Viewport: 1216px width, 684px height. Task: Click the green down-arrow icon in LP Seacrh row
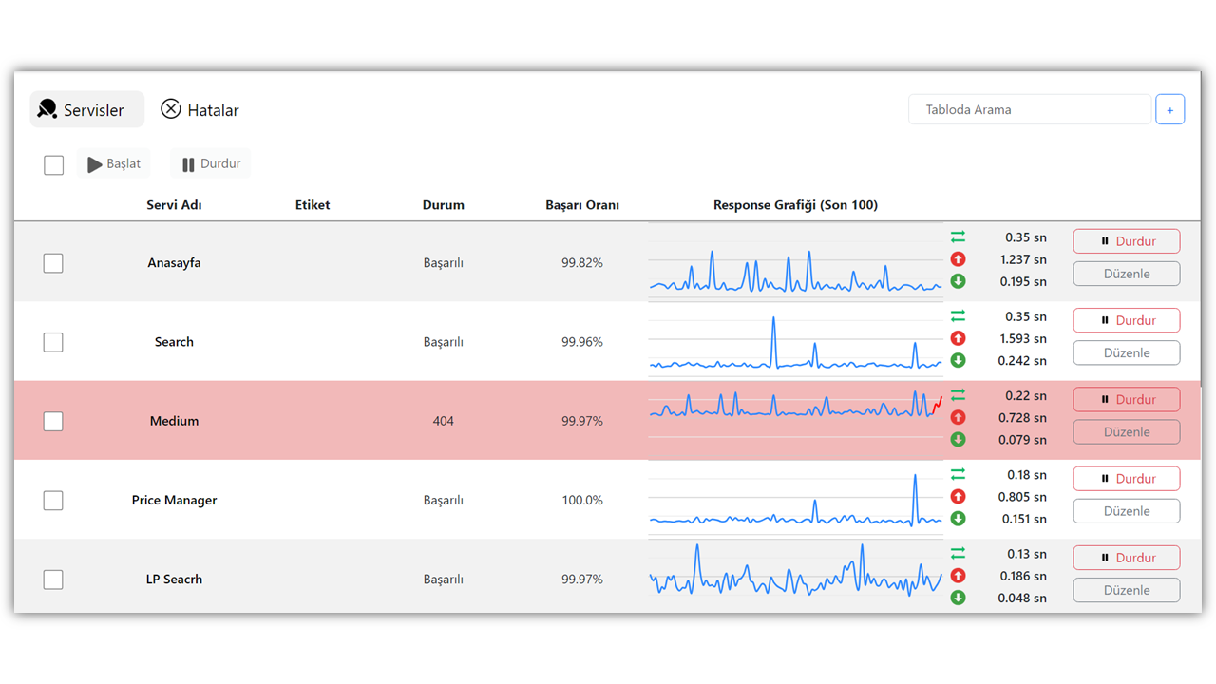958,598
